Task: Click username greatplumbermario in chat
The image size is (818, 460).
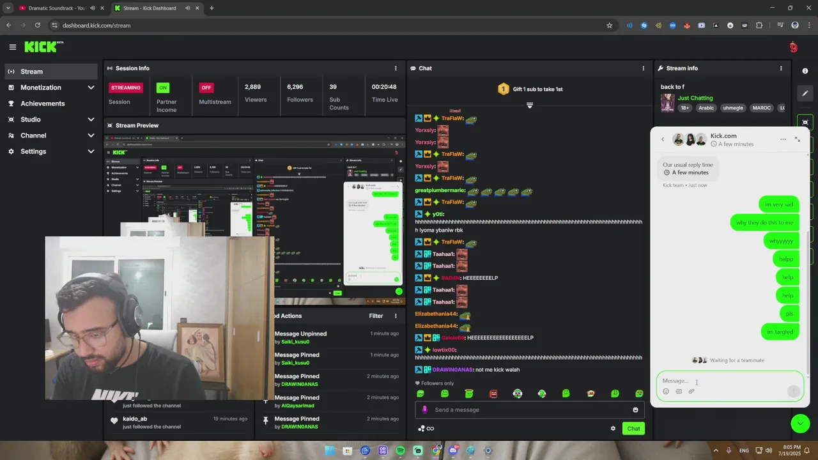Action: (440, 190)
